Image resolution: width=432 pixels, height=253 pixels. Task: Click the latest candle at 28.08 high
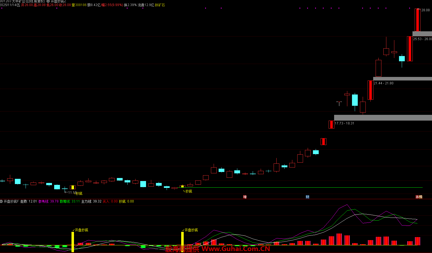(x=417, y=20)
